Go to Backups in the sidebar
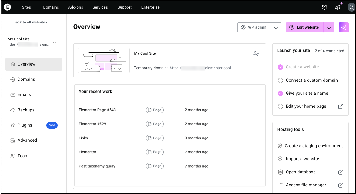Screen dimensions: 356x194 (x=26, y=110)
